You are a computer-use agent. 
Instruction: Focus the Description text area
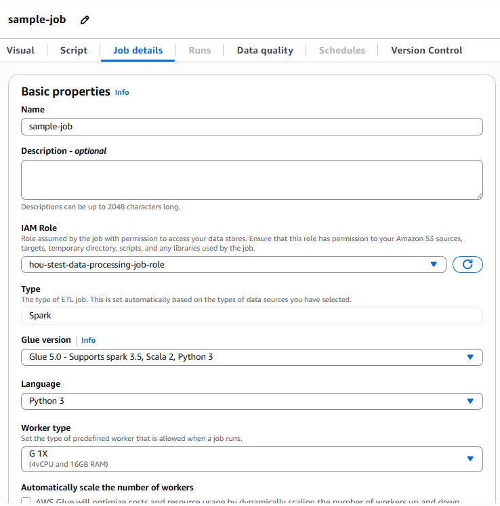tap(251, 180)
